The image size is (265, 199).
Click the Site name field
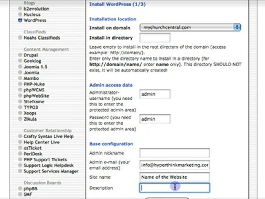tap(174, 177)
